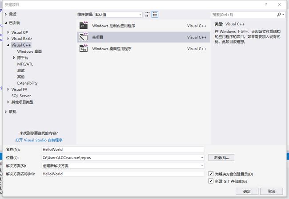The width and height of the screenshot is (289, 199).
Task: Click the empty project template icon
Action: pyautogui.click(x=84, y=37)
